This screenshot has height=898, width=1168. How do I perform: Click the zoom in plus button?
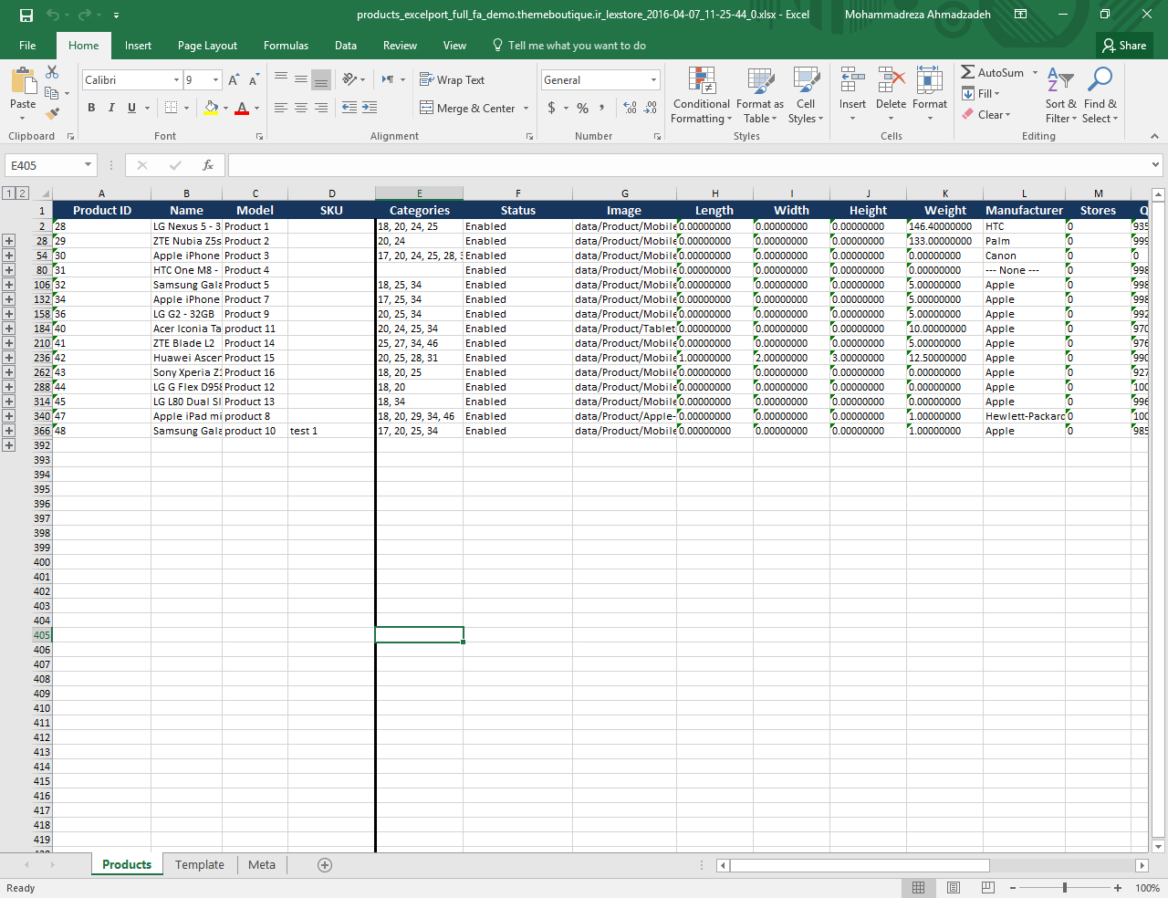pyautogui.click(x=1118, y=888)
